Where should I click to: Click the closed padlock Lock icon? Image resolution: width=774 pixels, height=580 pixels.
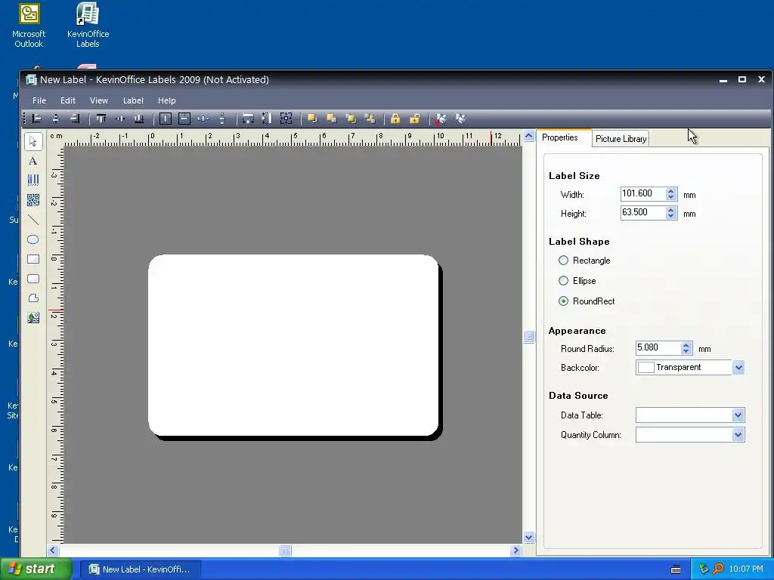[395, 119]
